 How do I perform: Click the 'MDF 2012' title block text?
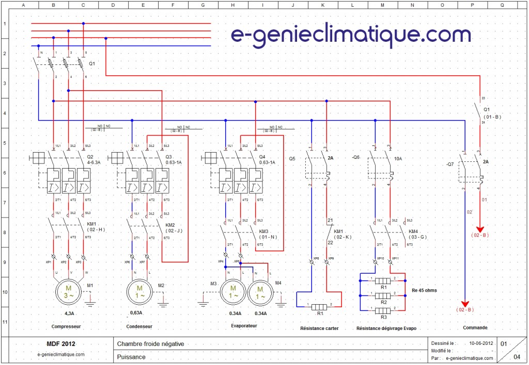(61, 344)
